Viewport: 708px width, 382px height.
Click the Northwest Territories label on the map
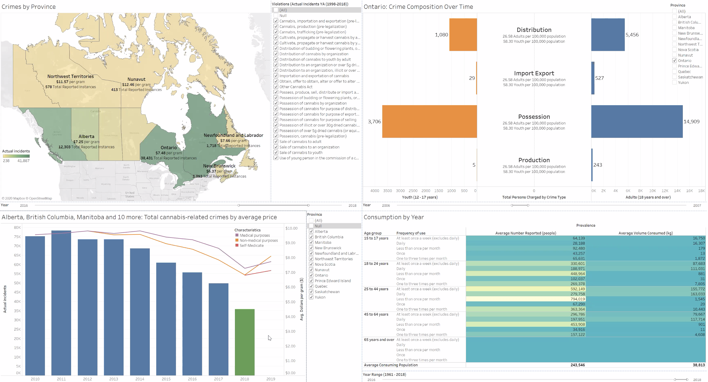pyautogui.click(x=70, y=77)
